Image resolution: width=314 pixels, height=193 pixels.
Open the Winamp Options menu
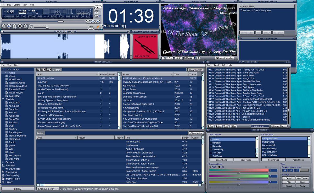click(x=17, y=5)
